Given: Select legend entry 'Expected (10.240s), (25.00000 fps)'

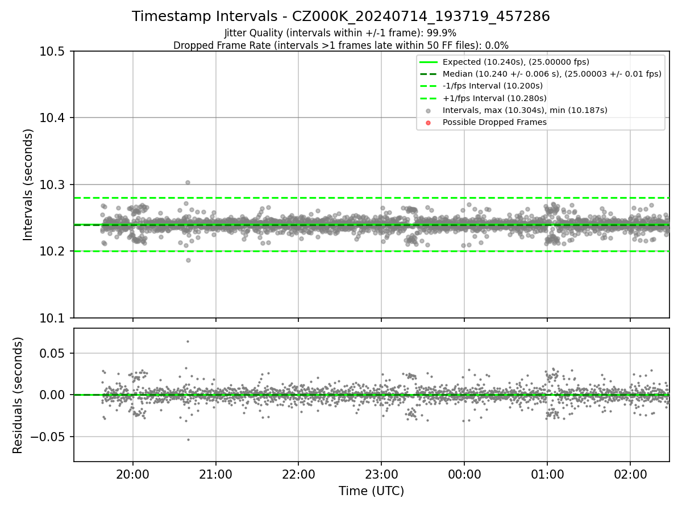Looking at the screenshot, I should pyautogui.click(x=515, y=62).
